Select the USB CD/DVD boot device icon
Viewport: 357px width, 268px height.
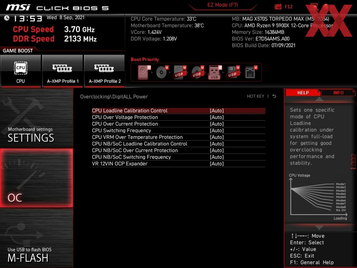(197, 72)
